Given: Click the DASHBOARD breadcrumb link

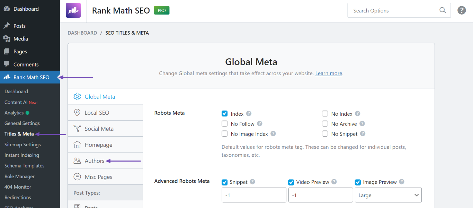Looking at the screenshot, I should pyautogui.click(x=82, y=33).
